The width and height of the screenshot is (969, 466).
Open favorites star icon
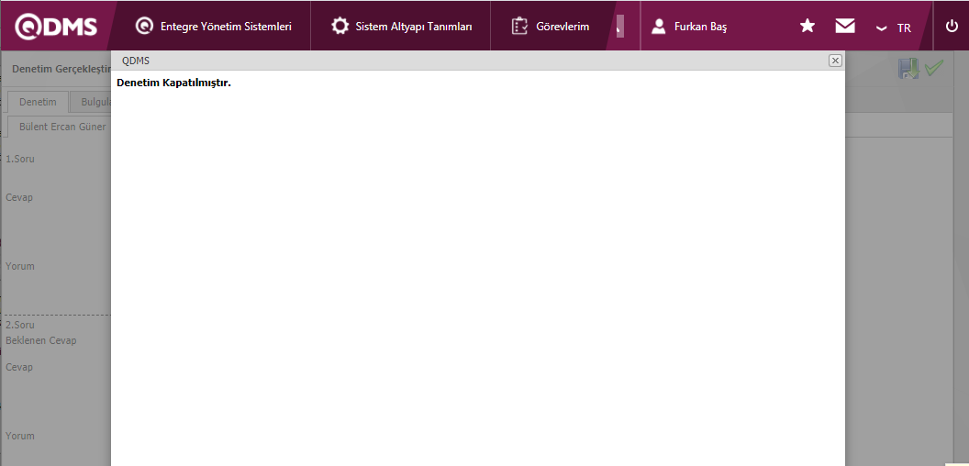click(807, 26)
